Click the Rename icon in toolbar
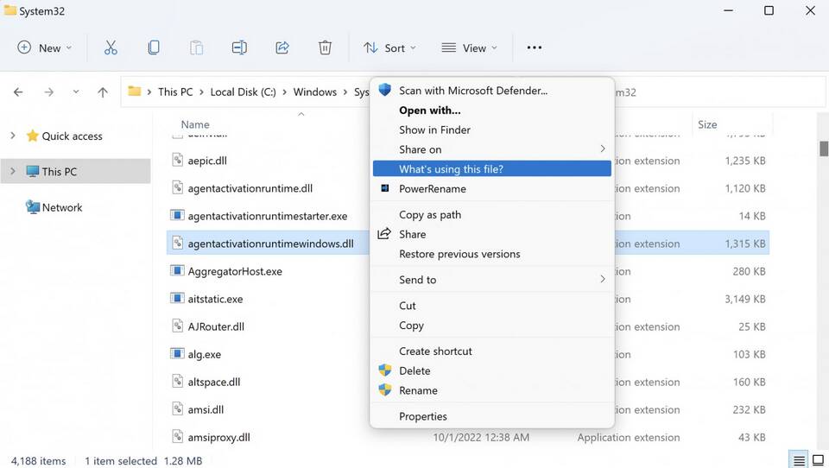This screenshot has width=829, height=468. tap(239, 47)
